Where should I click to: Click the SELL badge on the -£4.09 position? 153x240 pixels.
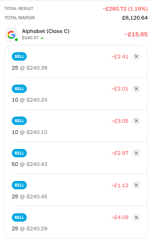(19, 217)
